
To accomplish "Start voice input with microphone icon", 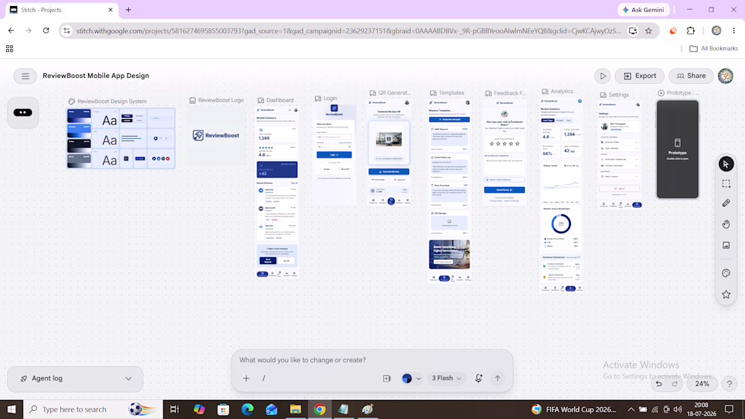I will pos(478,378).
